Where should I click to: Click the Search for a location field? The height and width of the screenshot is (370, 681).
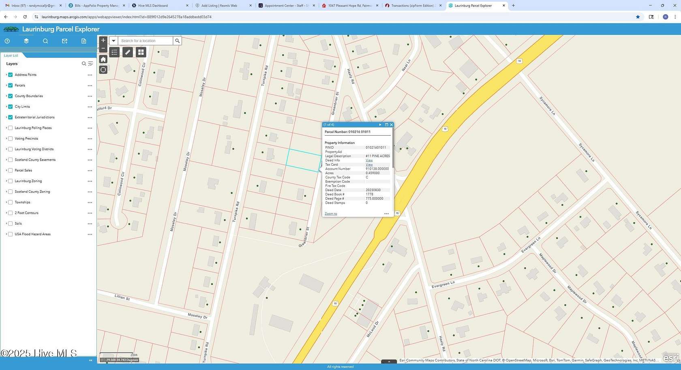tap(146, 40)
